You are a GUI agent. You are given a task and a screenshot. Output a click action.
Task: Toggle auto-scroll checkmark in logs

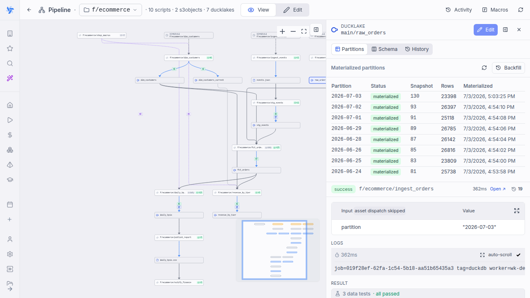click(x=518, y=255)
